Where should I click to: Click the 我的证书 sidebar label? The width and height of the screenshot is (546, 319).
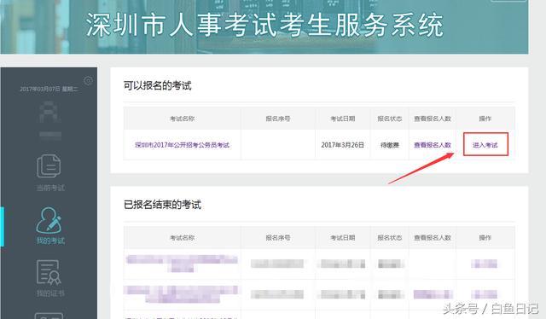tap(50, 293)
